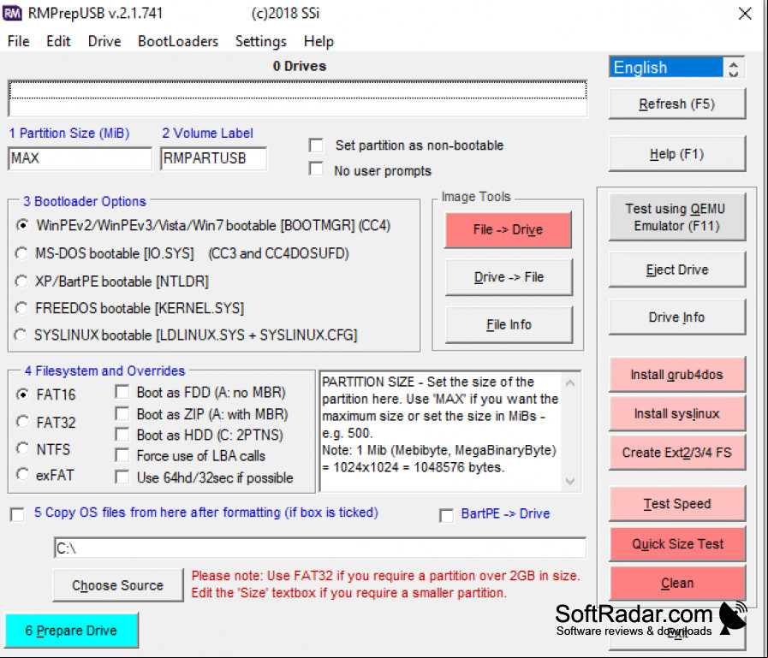Screen dimensions: 768x658
Task: Select FREEDOS bootable KERNEL.SYS option
Action: tap(21, 308)
